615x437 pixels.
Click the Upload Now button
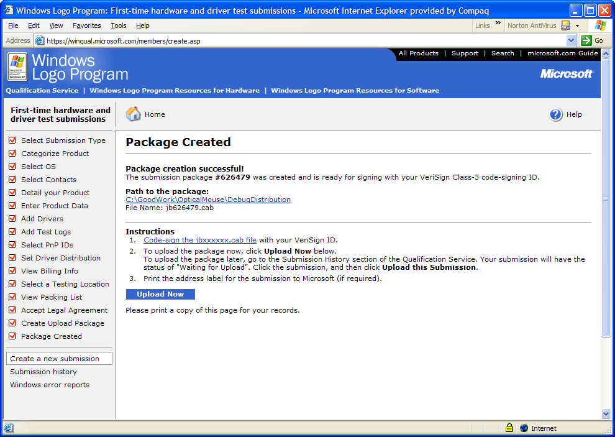coord(160,294)
